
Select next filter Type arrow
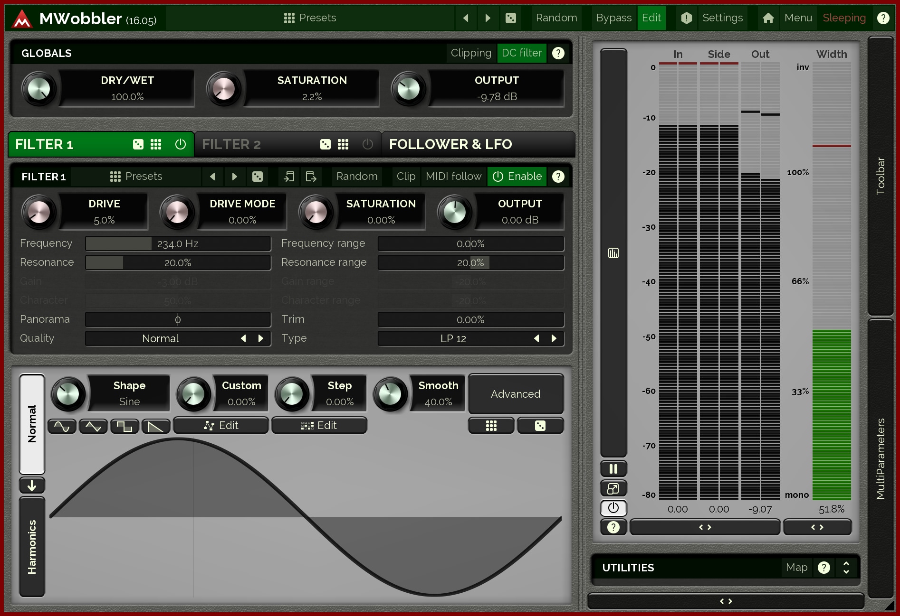(554, 338)
